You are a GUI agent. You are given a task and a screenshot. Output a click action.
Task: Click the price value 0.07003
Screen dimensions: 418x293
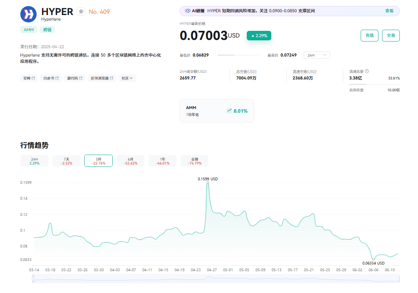point(204,36)
